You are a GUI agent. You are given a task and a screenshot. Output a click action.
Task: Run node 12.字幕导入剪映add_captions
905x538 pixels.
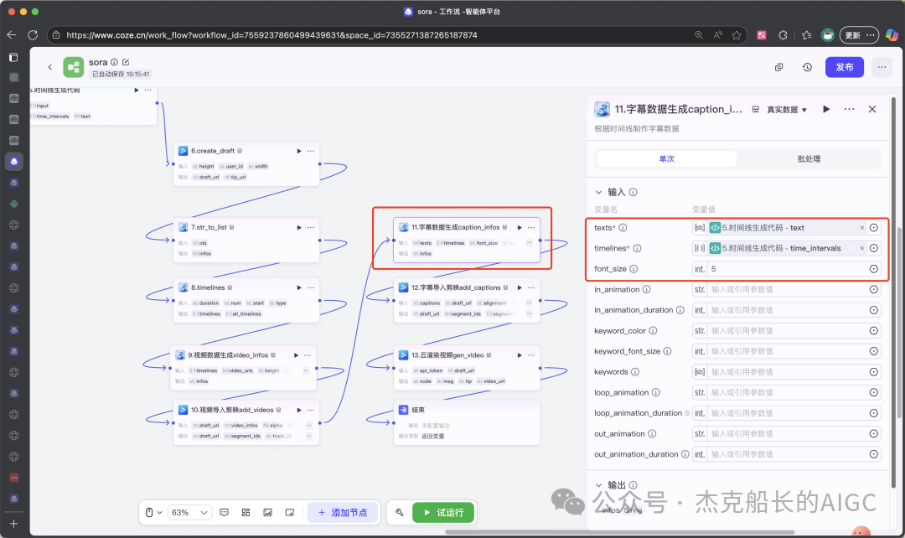(520, 287)
